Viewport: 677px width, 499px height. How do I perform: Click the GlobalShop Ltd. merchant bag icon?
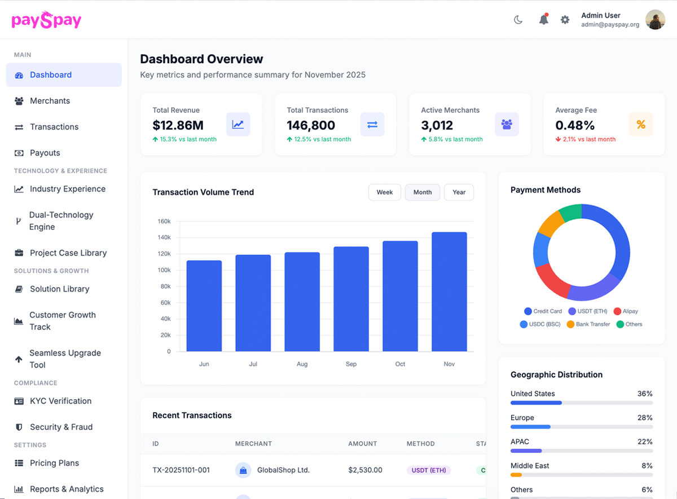(243, 470)
